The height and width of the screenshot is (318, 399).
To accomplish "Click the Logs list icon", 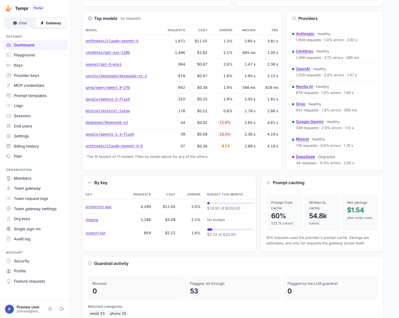I will (x=9, y=106).
